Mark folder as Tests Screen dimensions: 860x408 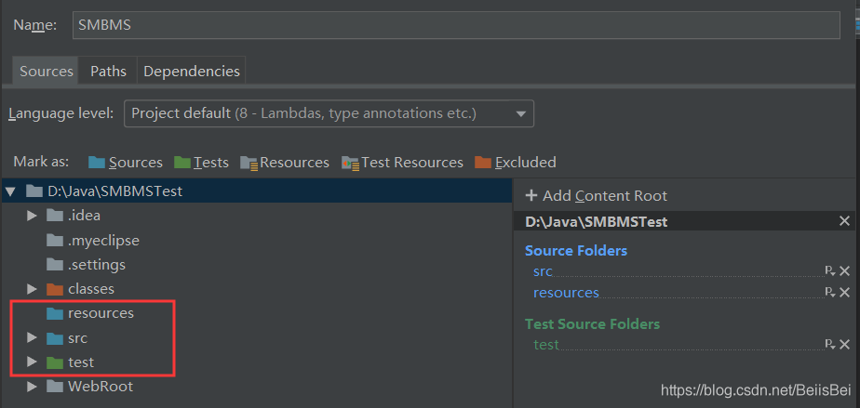coord(201,163)
